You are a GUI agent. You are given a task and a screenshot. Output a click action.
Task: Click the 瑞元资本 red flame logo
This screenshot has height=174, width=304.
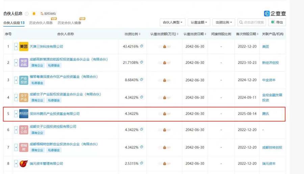(24, 164)
